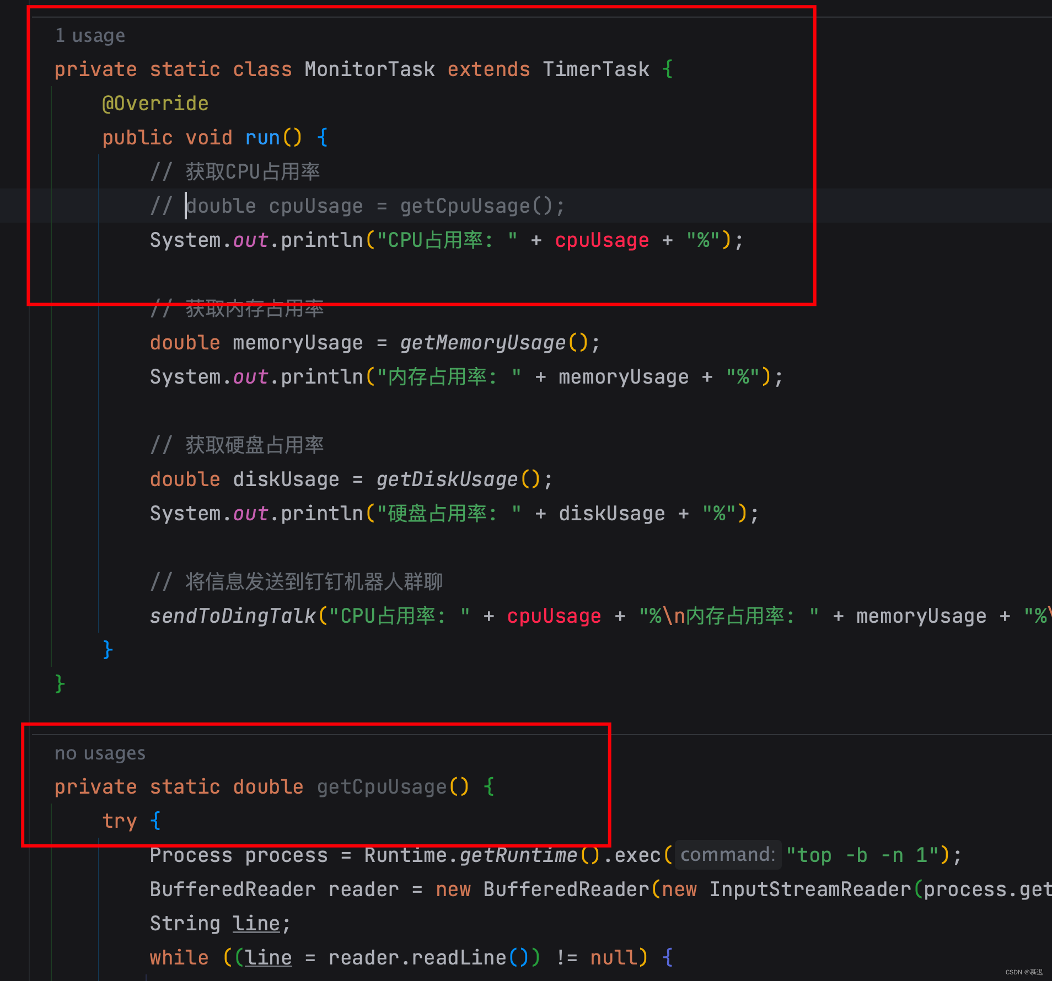Click the diskUsage variable declaration
The image size is (1052, 981).
pyautogui.click(x=286, y=479)
